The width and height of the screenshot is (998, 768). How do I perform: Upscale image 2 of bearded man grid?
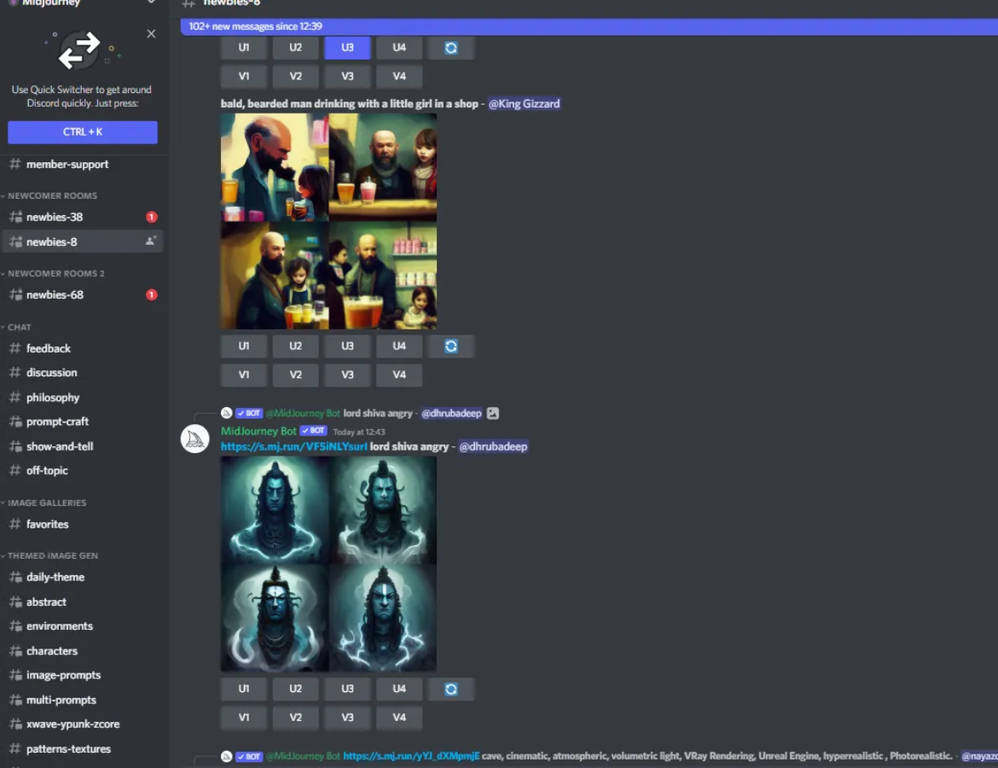pyautogui.click(x=295, y=346)
